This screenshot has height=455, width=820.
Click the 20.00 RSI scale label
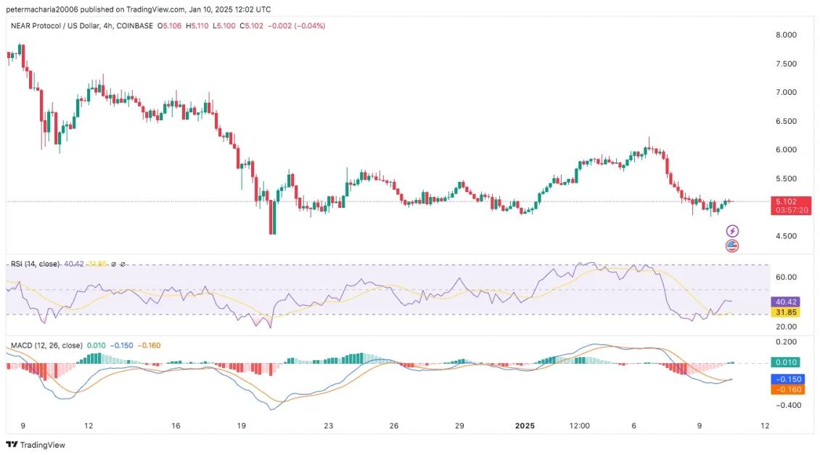coord(786,327)
